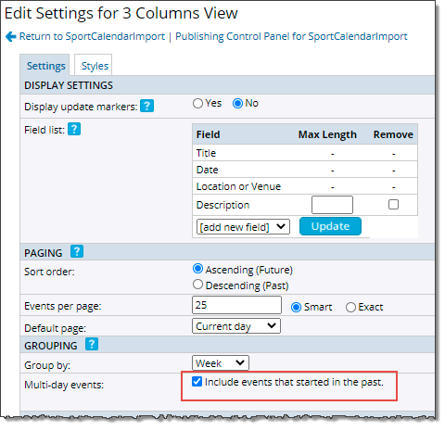Viewport: 445px width, 431px height.
Task: Click the Date row in field list
Action: point(305,170)
